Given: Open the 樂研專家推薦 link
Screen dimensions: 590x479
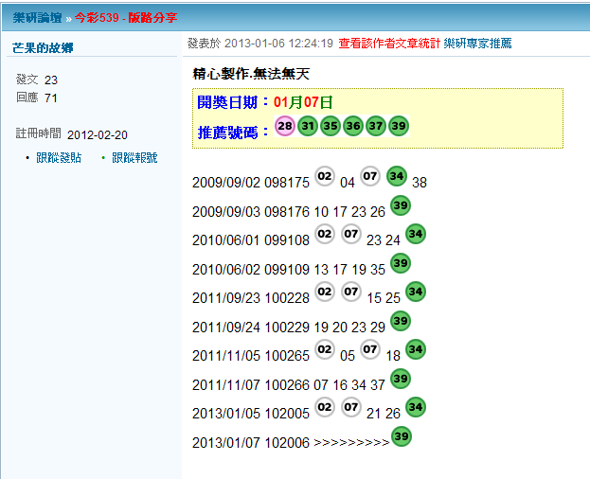Looking at the screenshot, I should (x=477, y=44).
